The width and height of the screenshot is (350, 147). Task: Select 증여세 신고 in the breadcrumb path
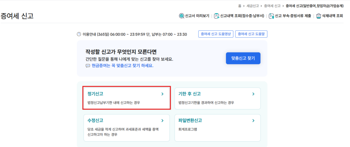pos(272,6)
